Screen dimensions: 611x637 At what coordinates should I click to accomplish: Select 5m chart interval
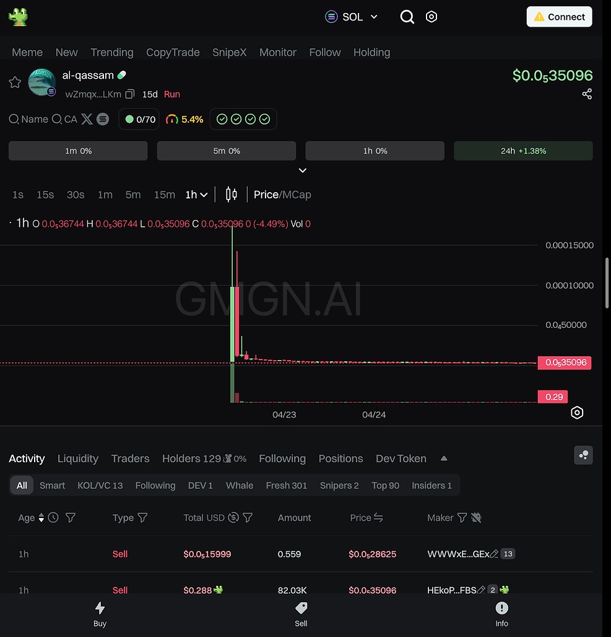click(133, 195)
